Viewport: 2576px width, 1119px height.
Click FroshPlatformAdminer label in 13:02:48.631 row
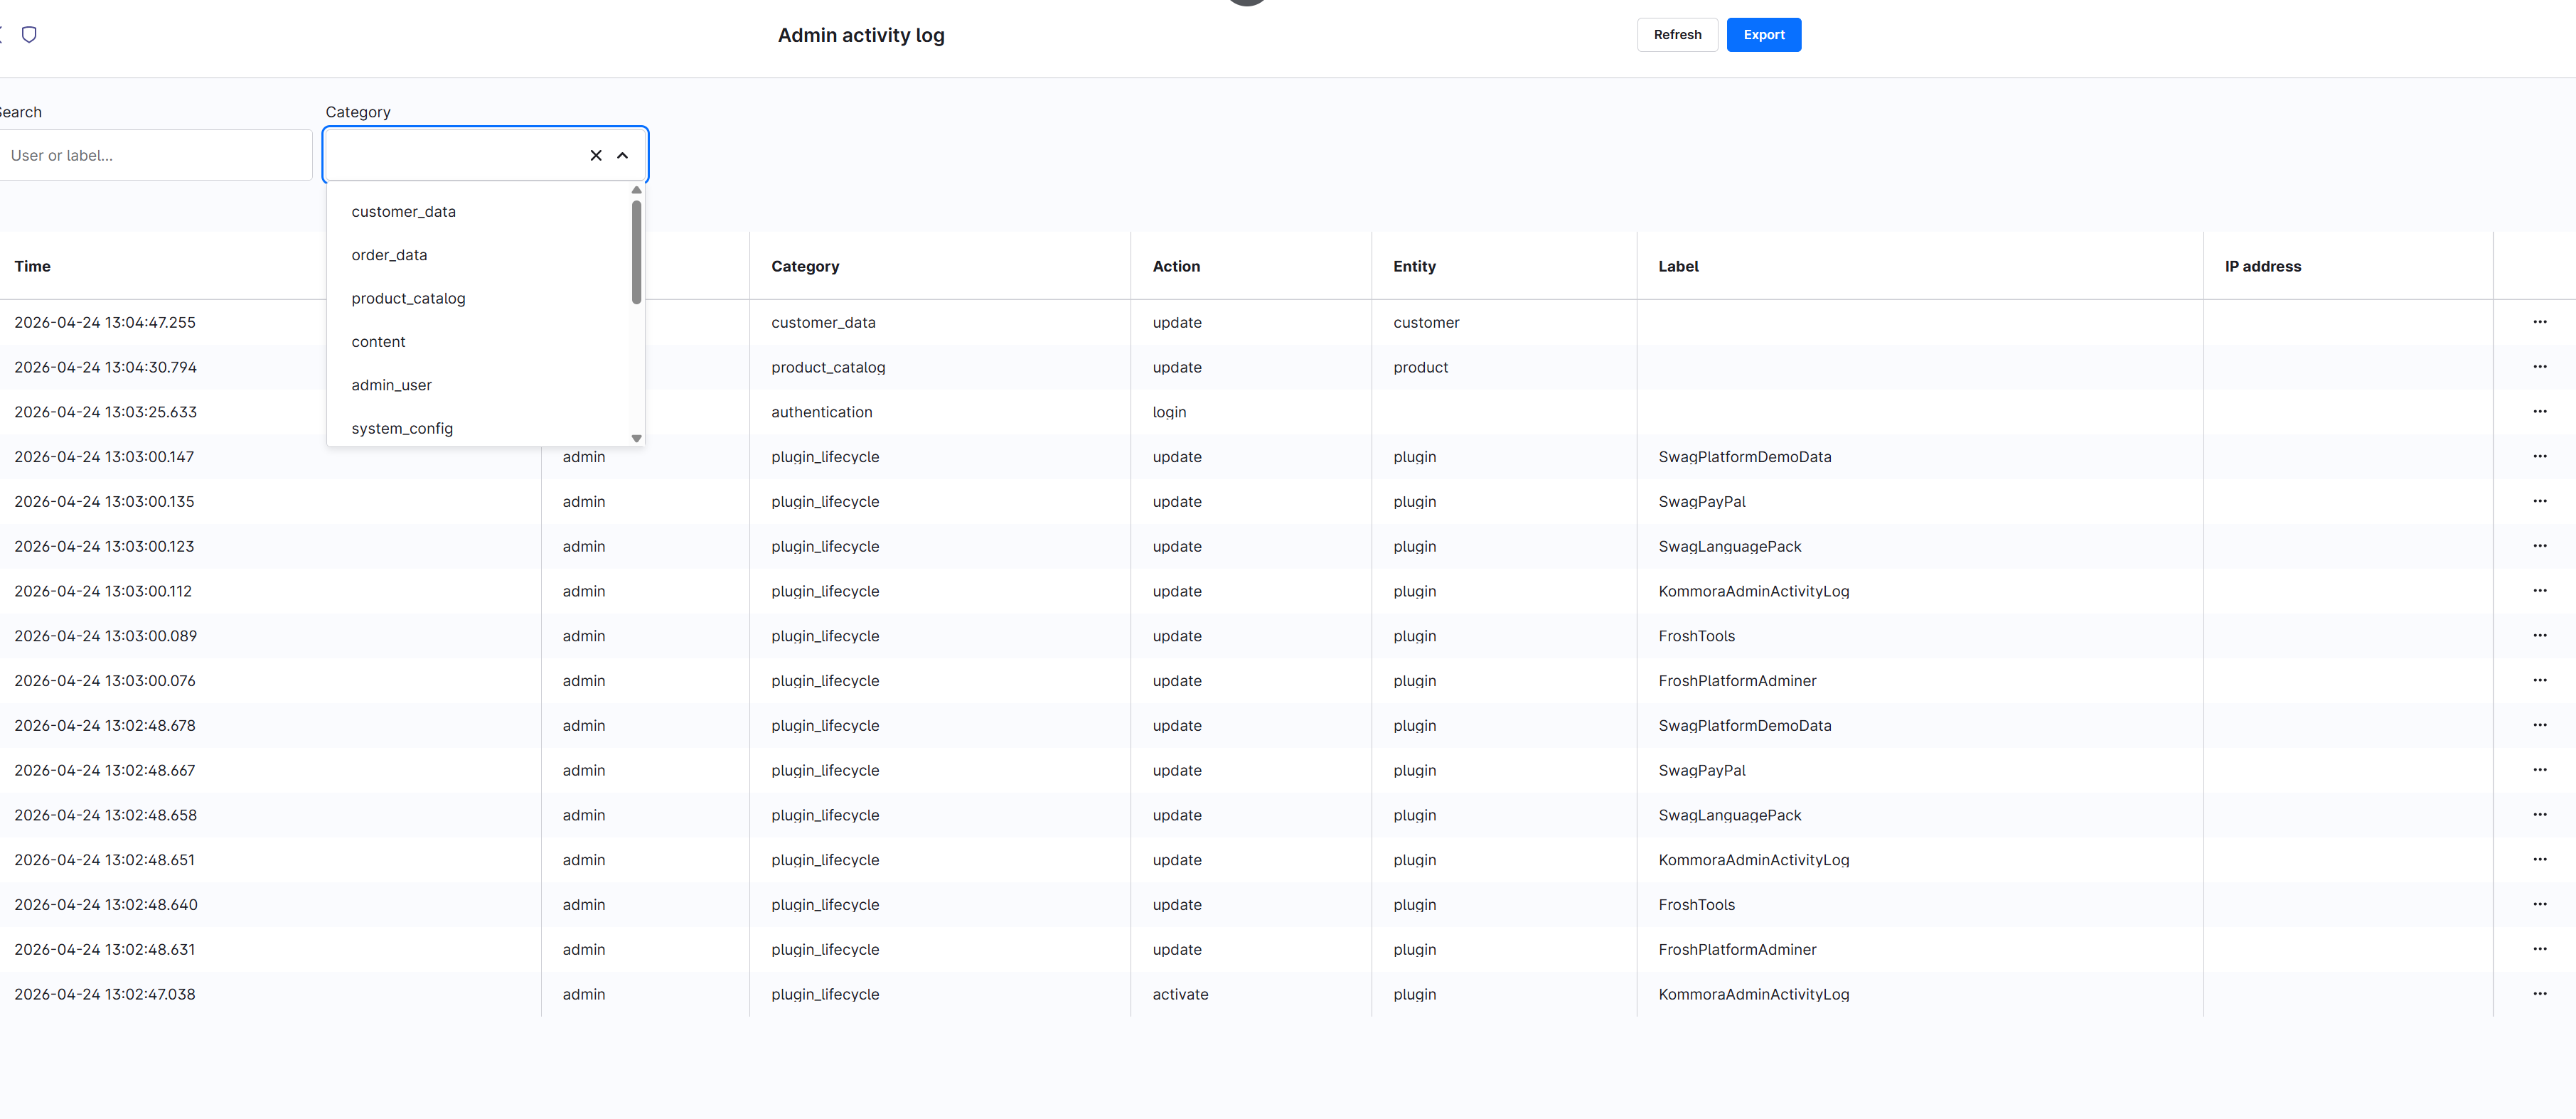click(x=1737, y=949)
